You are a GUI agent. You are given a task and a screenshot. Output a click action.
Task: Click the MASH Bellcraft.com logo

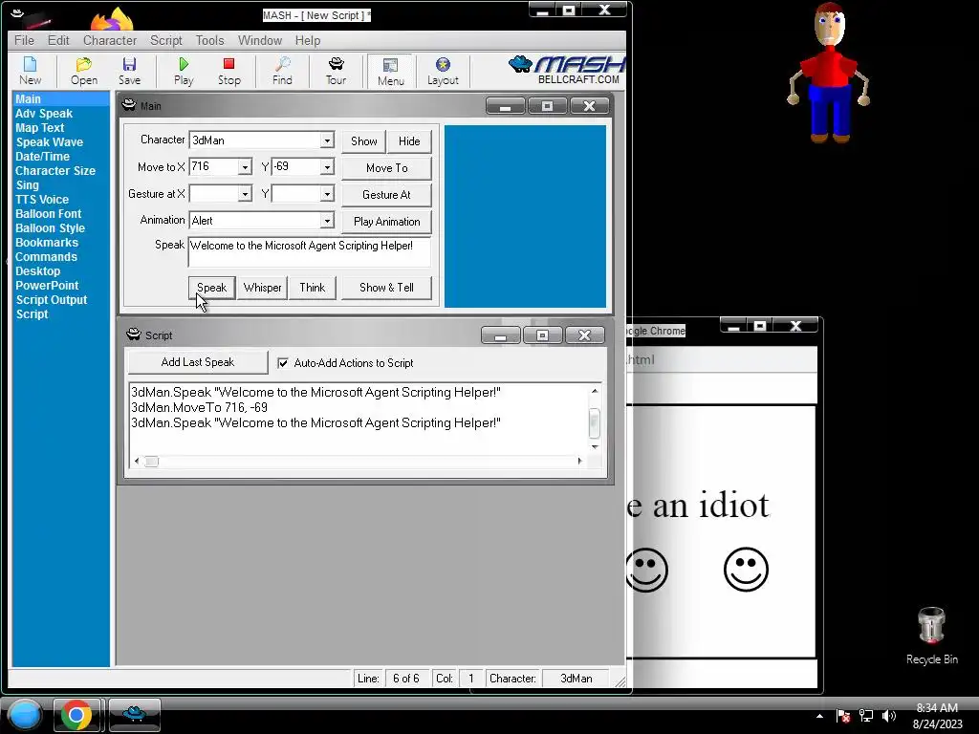click(x=566, y=70)
